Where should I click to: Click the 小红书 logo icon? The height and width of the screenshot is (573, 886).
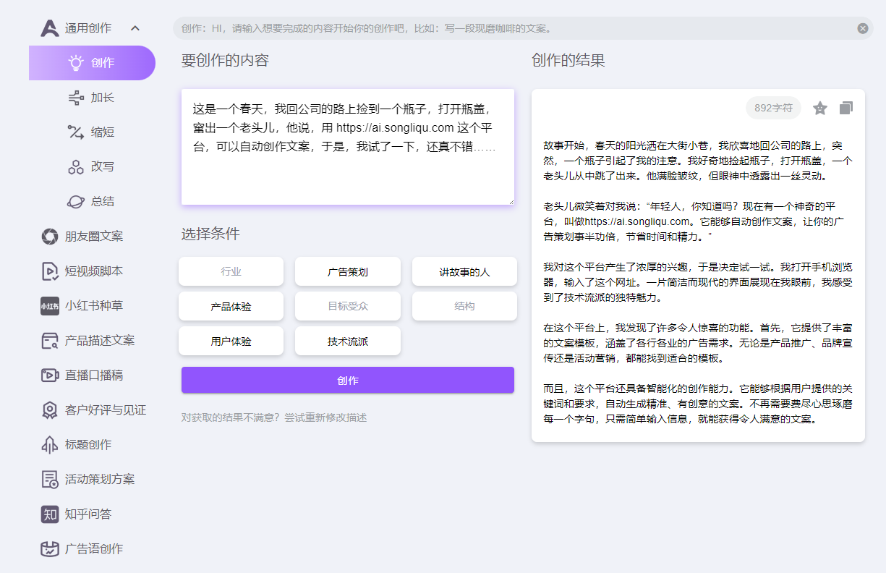[50, 306]
